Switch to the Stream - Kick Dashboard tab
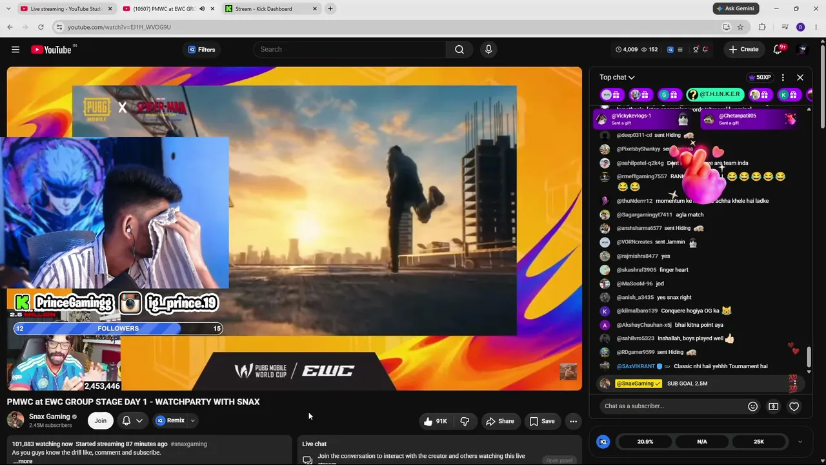 coord(265,9)
